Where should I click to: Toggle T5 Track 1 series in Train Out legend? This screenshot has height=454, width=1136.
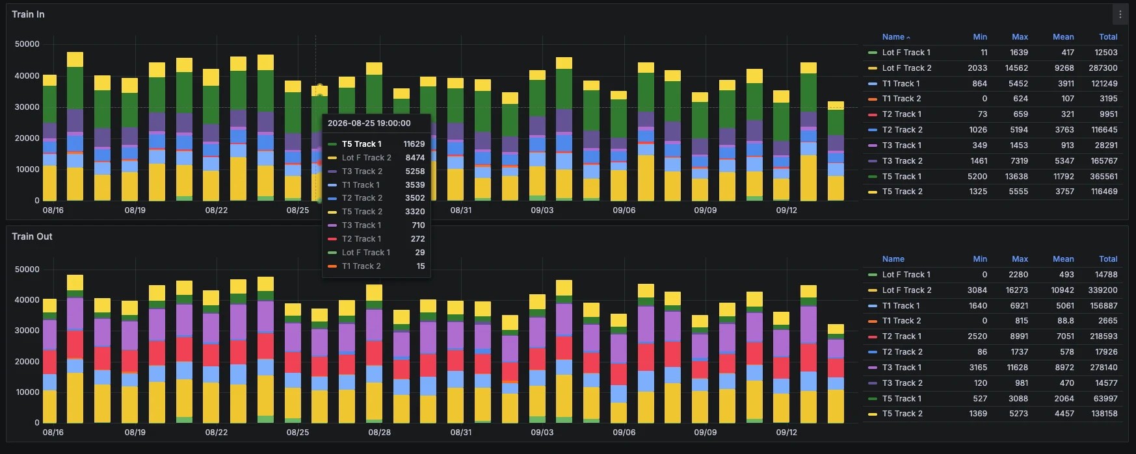coord(901,399)
